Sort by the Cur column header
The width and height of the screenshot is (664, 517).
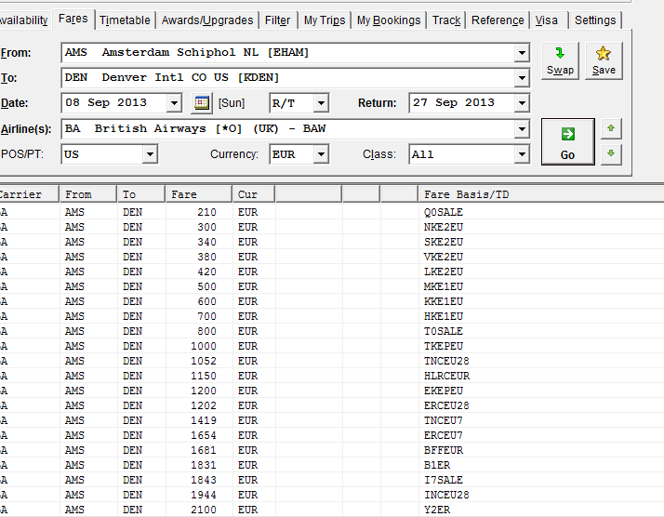coord(254,194)
